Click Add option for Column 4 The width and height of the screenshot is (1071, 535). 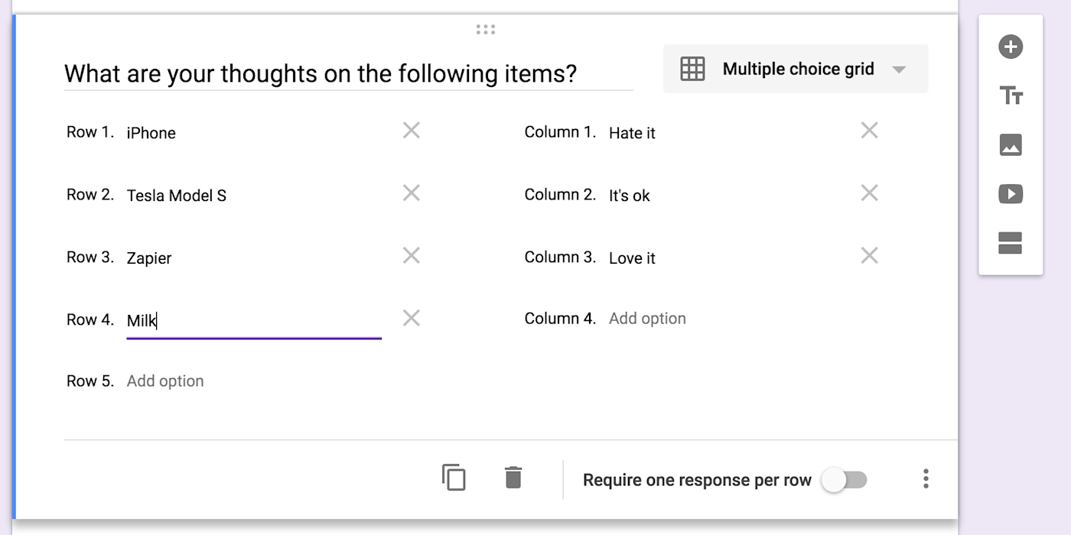click(x=647, y=319)
